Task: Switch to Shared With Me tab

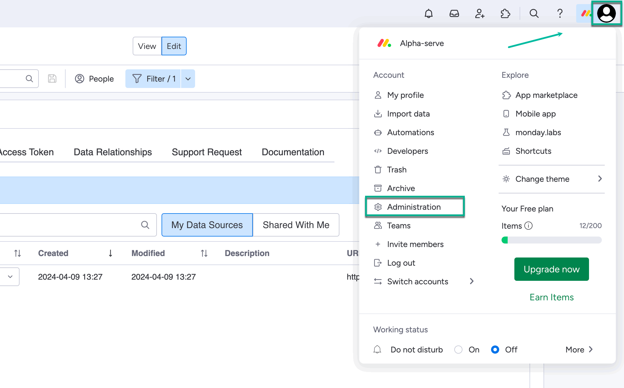Action: (x=296, y=225)
